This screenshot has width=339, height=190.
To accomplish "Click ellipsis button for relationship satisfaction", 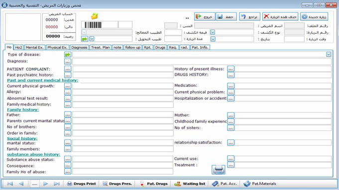I will [230, 142].
